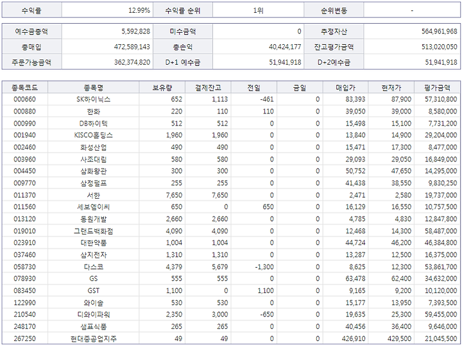The height and width of the screenshot is (346, 462).
Task: Select 대한약품 현재가 46,200
Action: 401,243
